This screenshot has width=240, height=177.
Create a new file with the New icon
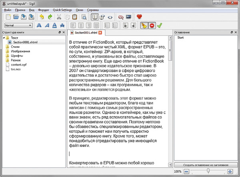8,17
